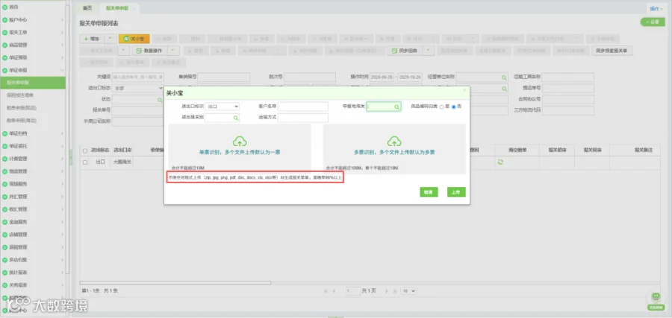Expand the 外汇管理 sidebar section
This screenshot has width=672, height=318.
click(x=62, y=197)
